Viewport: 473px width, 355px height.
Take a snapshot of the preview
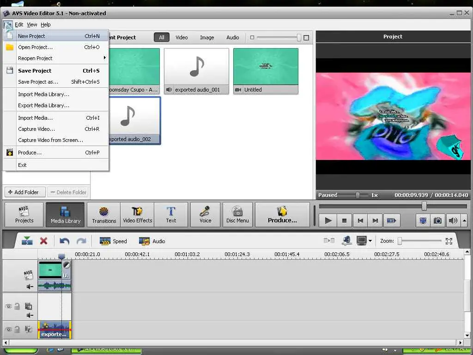(437, 220)
